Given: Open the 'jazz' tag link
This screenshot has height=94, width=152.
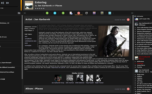Looking at the screenshot, I should pyautogui.click(x=26, y=36).
